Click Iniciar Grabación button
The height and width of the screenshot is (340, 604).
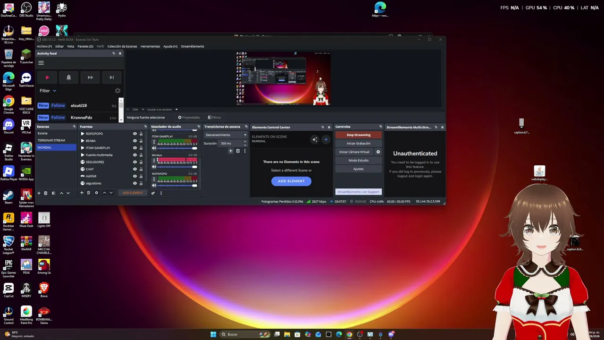coord(359,144)
